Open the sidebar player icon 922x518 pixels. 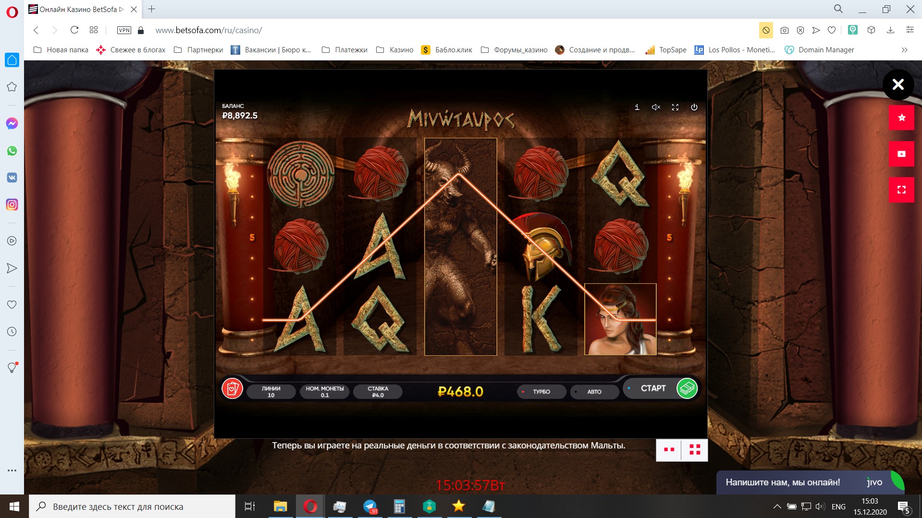pyautogui.click(x=12, y=241)
